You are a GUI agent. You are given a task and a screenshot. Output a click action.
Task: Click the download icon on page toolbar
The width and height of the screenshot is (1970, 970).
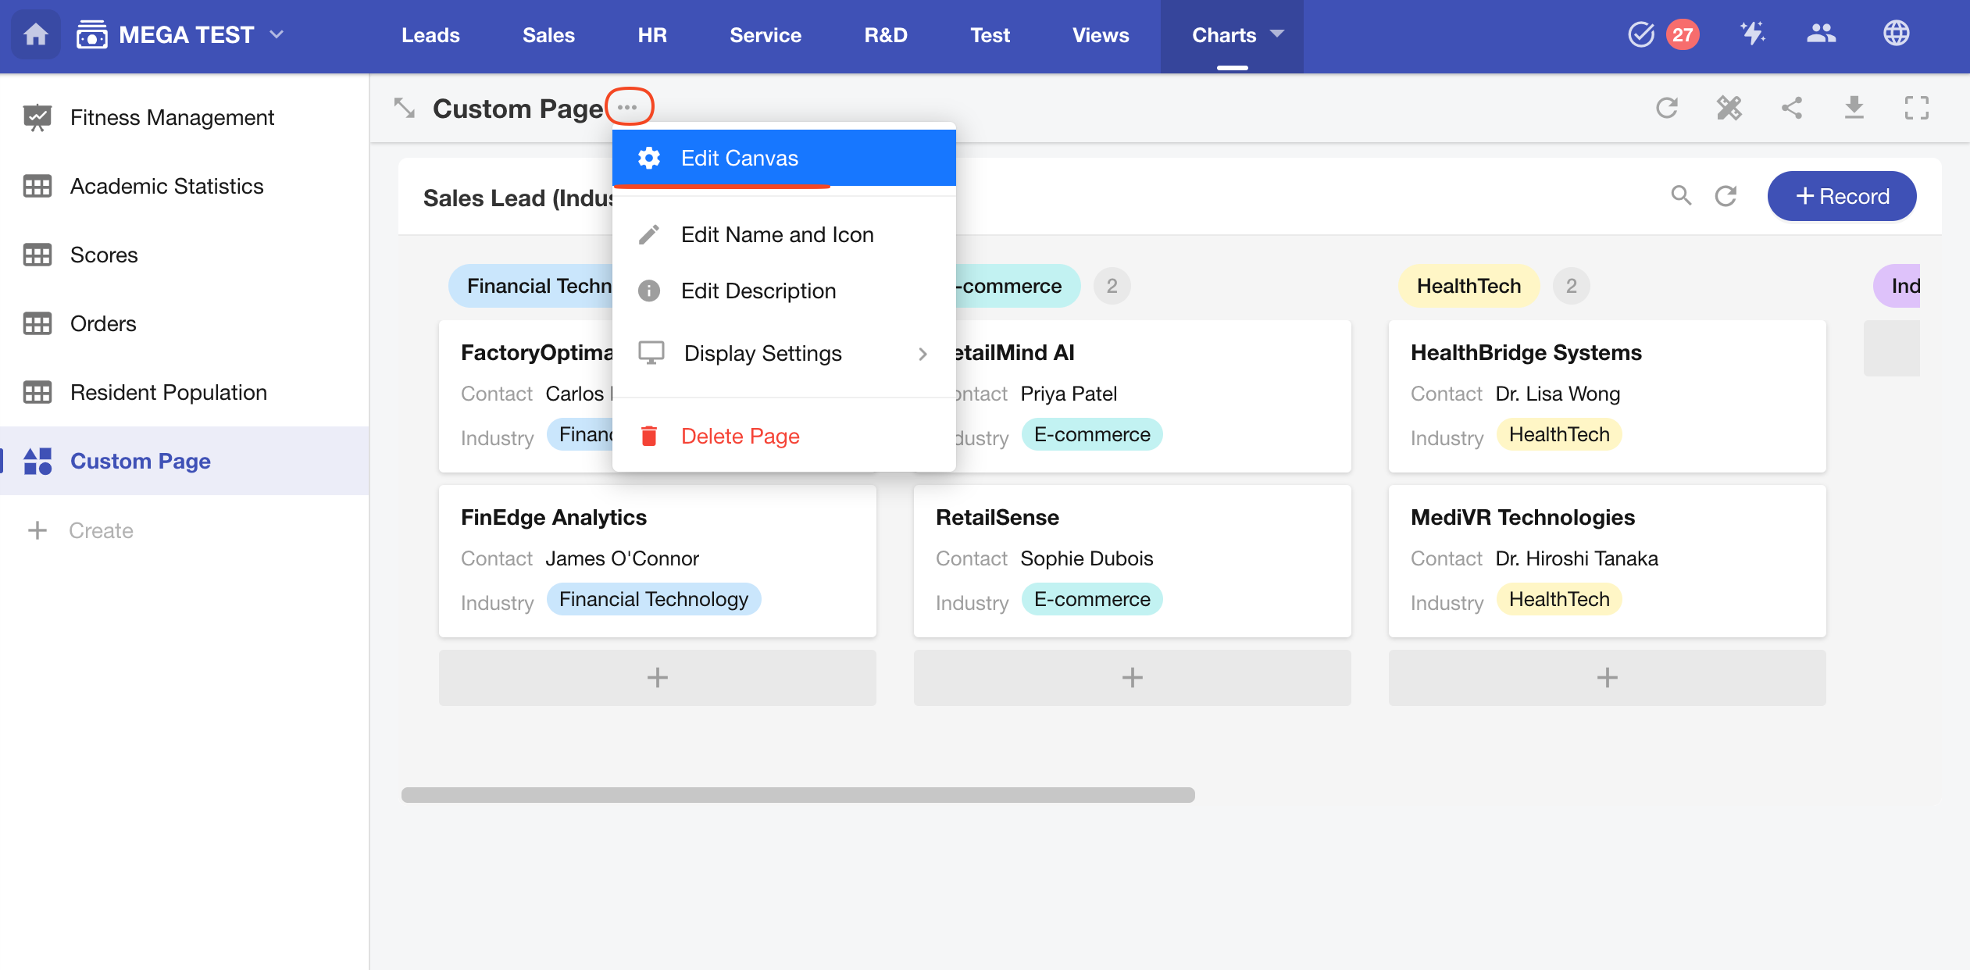1854,108
